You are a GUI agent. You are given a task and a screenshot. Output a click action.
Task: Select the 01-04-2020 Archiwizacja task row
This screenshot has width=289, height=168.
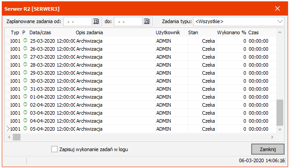coord(140,97)
